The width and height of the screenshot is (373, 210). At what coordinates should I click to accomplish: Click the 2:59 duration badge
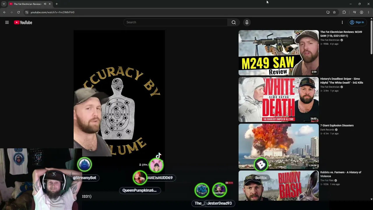point(314,72)
